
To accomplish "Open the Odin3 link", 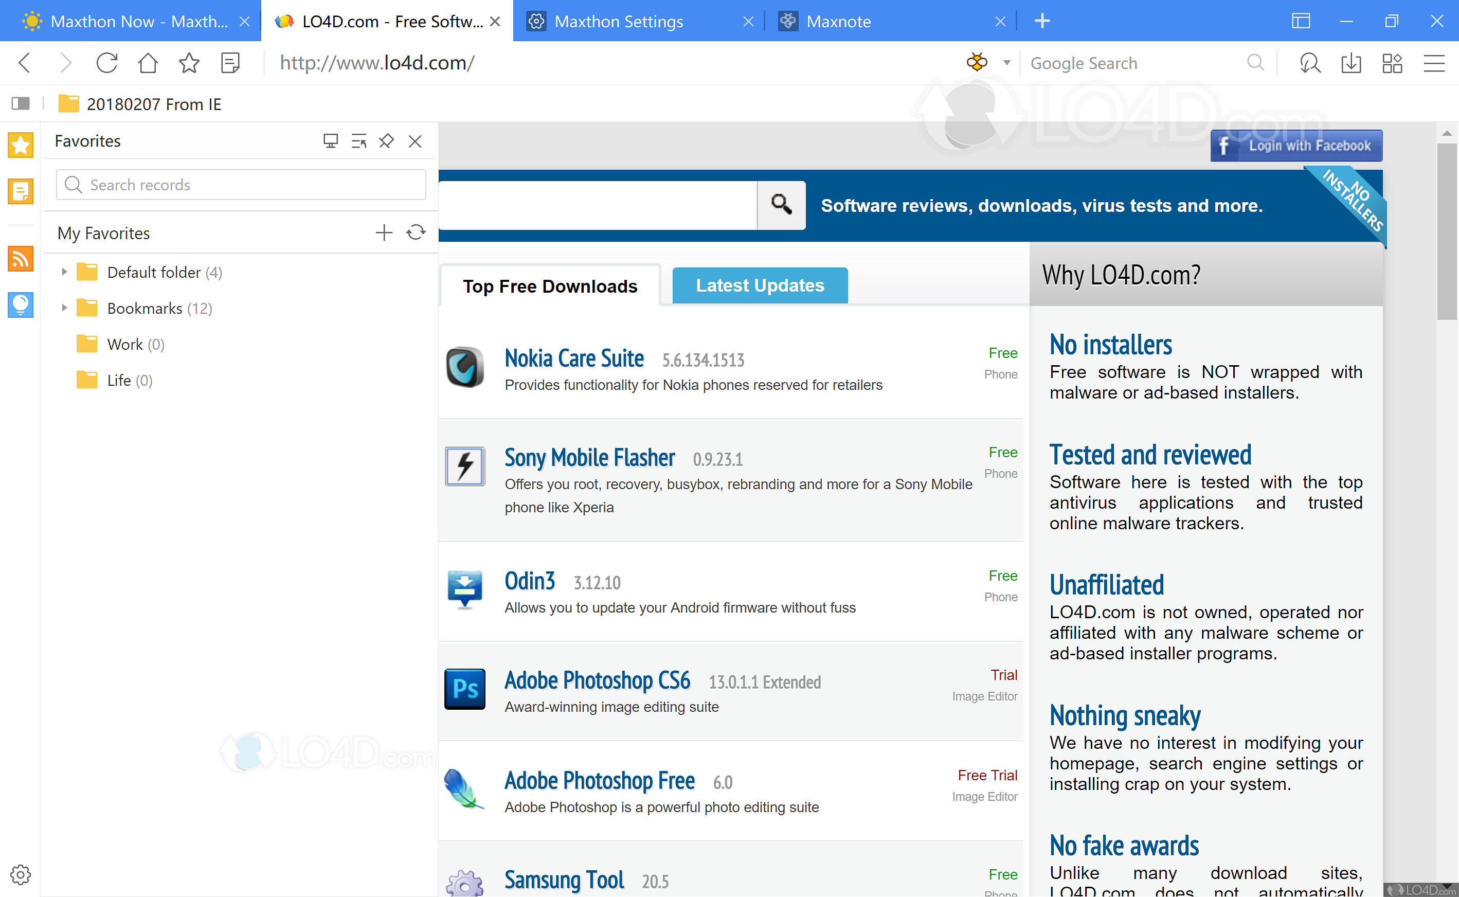I will pos(529,581).
